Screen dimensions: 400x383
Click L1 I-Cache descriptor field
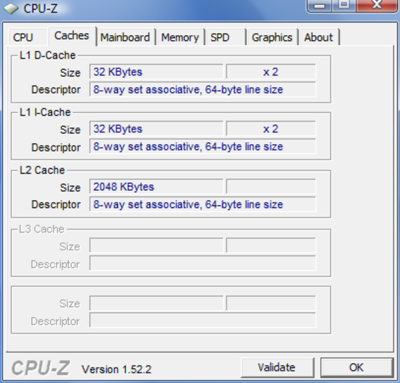[x=203, y=147]
